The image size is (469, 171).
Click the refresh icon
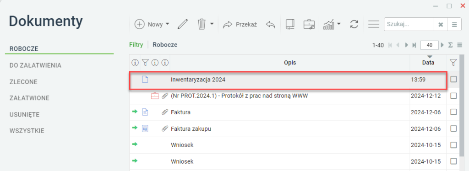tap(354, 24)
